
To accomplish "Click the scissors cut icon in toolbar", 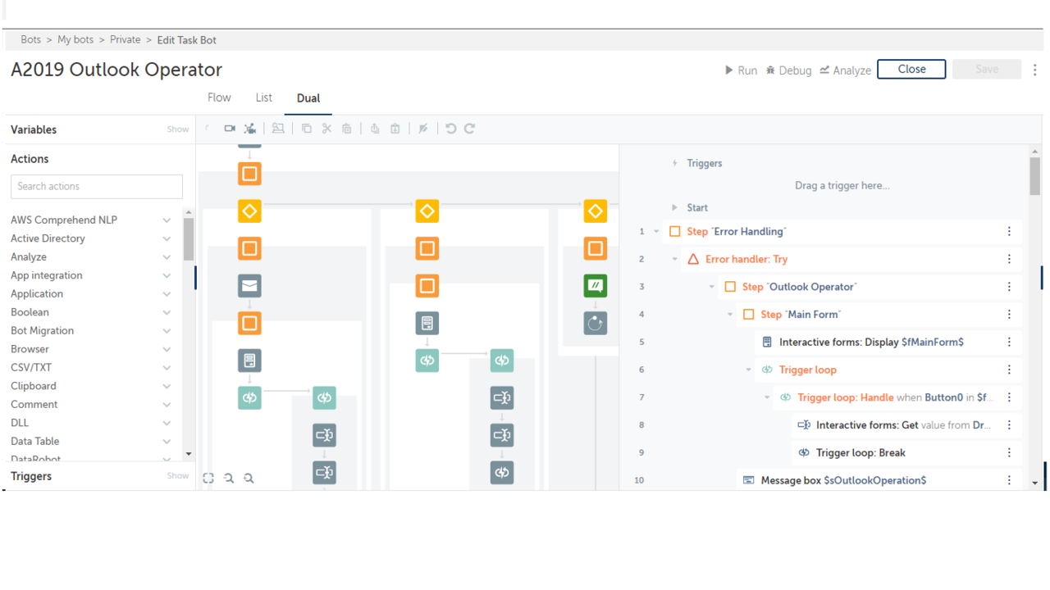I will click(326, 129).
